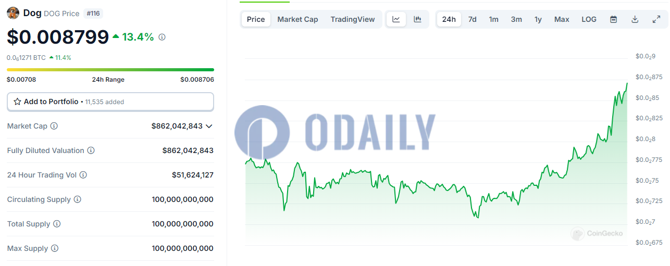Image resolution: width=670 pixels, height=266 pixels.
Task: Switch to candlestick chart icon
Action: (417, 19)
